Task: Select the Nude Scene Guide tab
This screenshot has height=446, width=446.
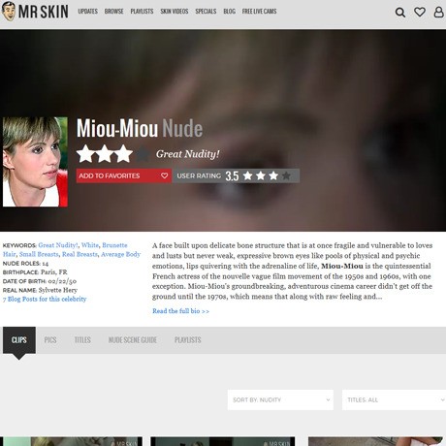Action: coord(133,340)
